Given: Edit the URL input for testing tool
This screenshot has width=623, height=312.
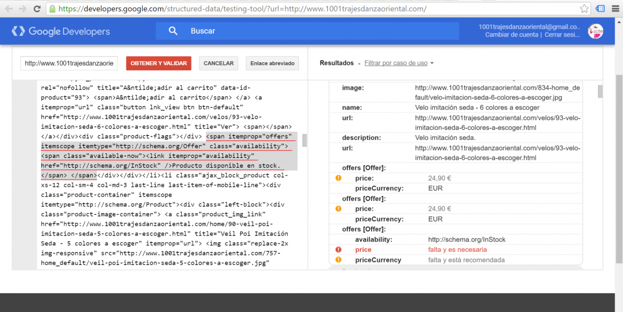Looking at the screenshot, I should [x=69, y=63].
